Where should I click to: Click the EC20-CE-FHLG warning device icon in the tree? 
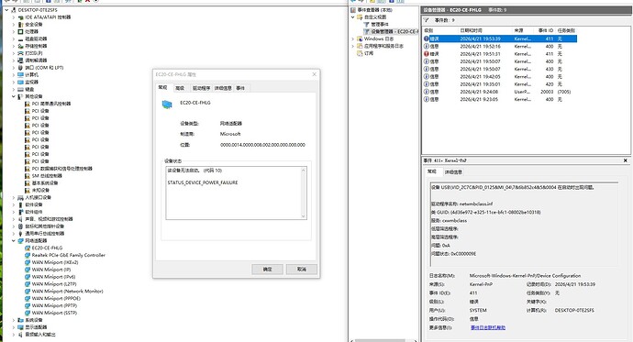[28, 248]
